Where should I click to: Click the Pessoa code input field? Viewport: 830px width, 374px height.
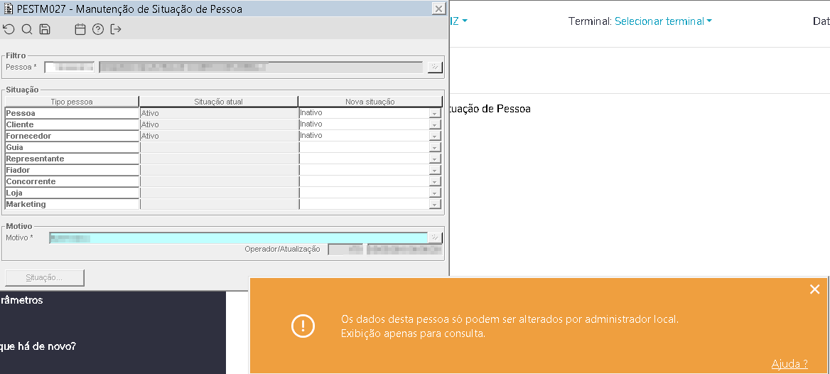[x=70, y=67]
